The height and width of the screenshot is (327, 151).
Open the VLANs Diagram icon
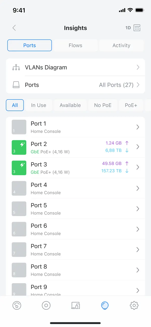tap(16, 67)
